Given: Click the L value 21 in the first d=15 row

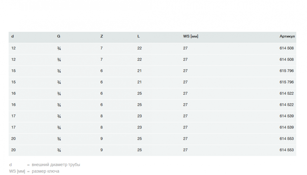Looking at the screenshot, I should coord(139,71).
